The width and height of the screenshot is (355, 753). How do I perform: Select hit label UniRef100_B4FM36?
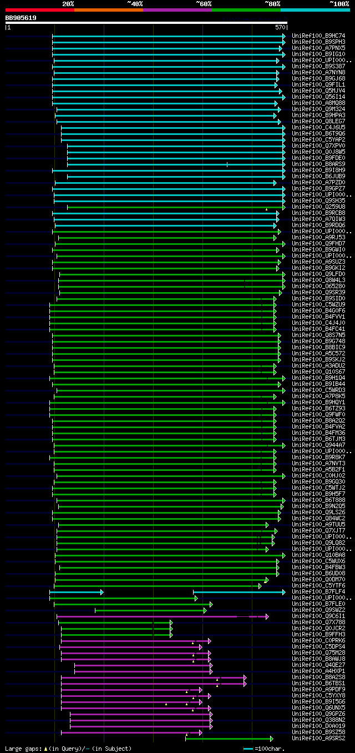pos(318,433)
